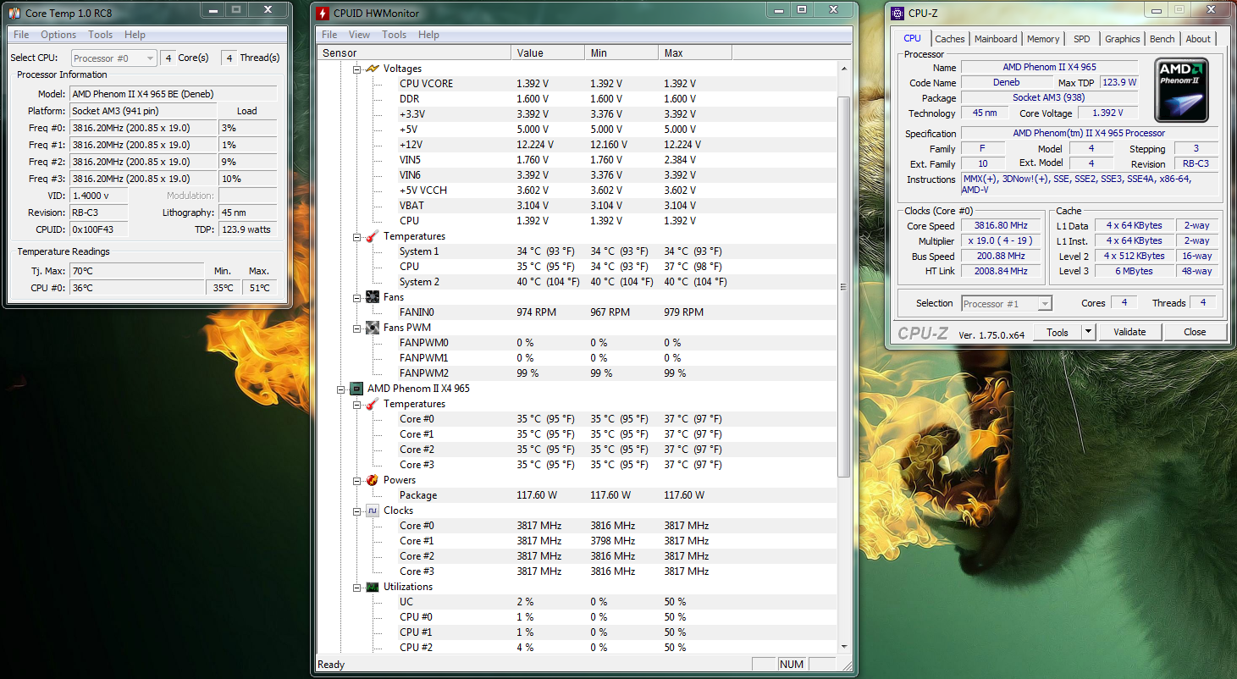
Task: Click the Voltages lightning icon in HWMonitor
Action: pos(372,69)
